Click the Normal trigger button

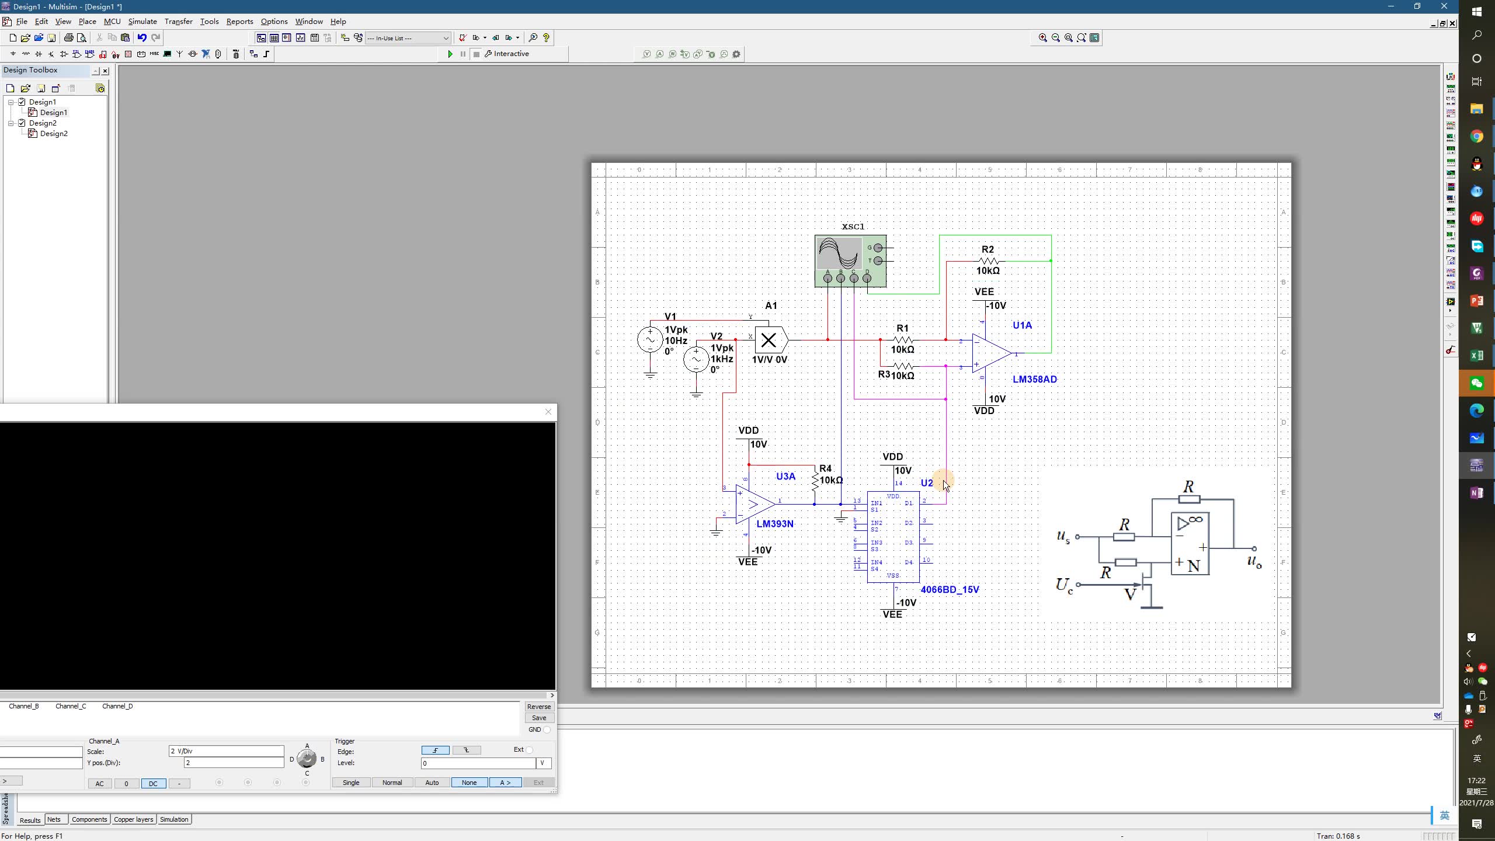(392, 783)
